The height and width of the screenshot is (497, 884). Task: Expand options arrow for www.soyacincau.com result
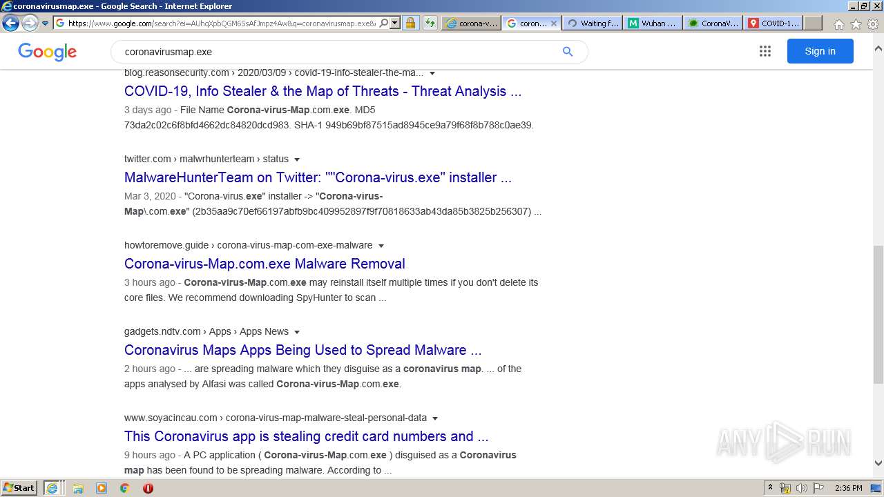pos(435,418)
